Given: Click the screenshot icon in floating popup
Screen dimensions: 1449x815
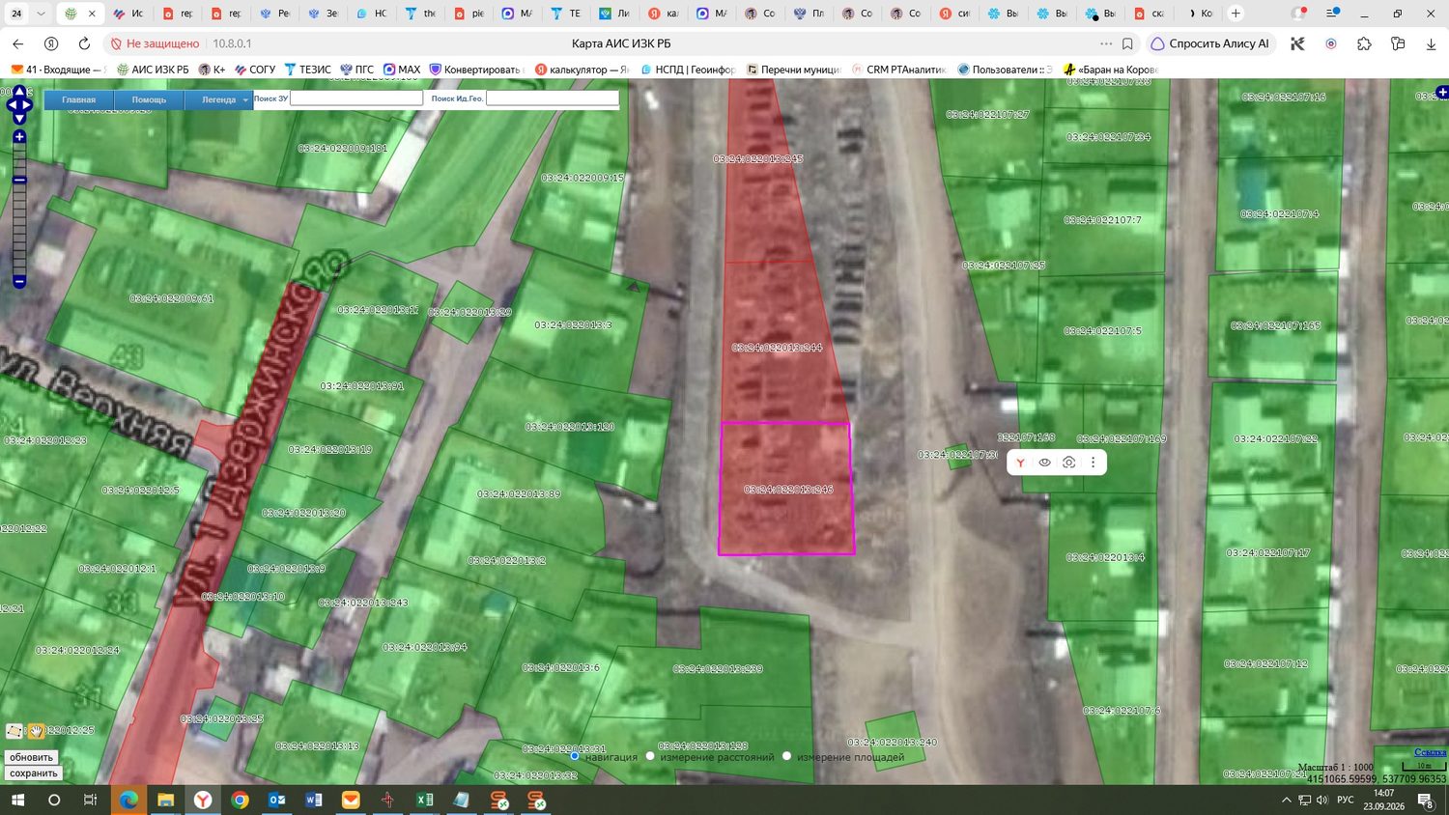Looking at the screenshot, I should 1068,463.
